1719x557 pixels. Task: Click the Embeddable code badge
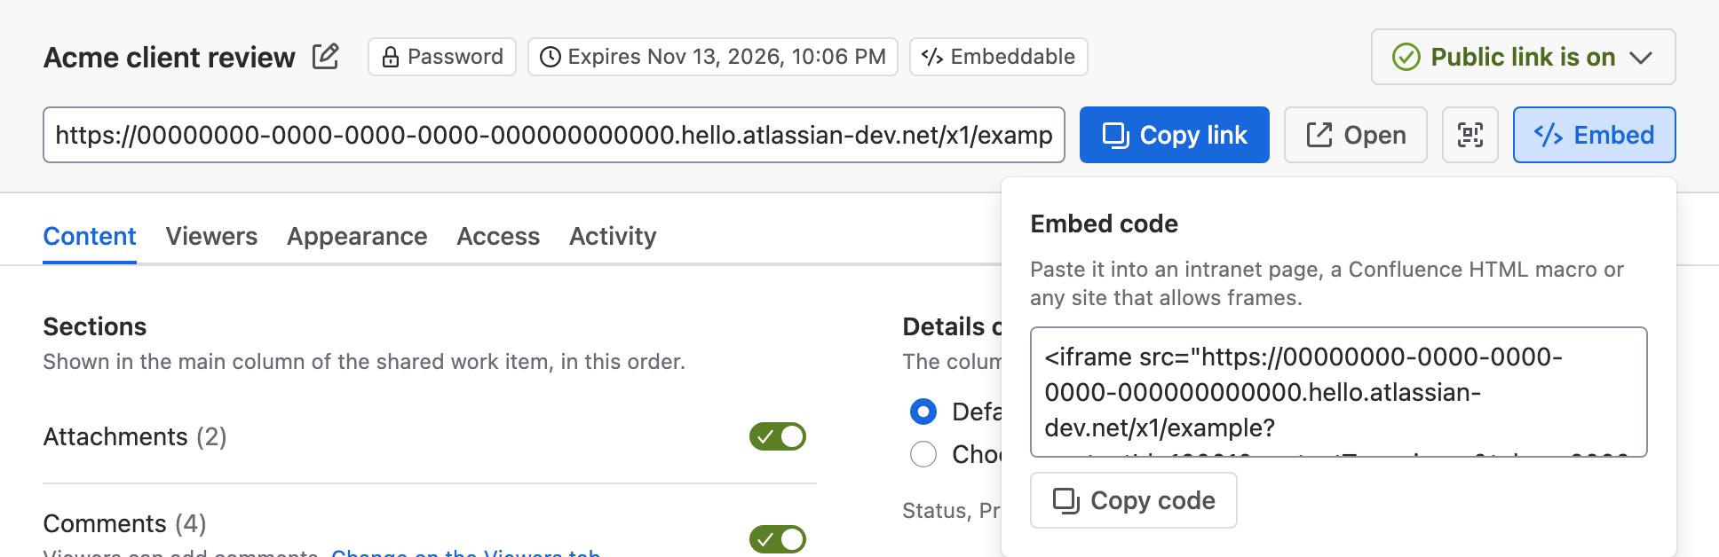click(999, 57)
